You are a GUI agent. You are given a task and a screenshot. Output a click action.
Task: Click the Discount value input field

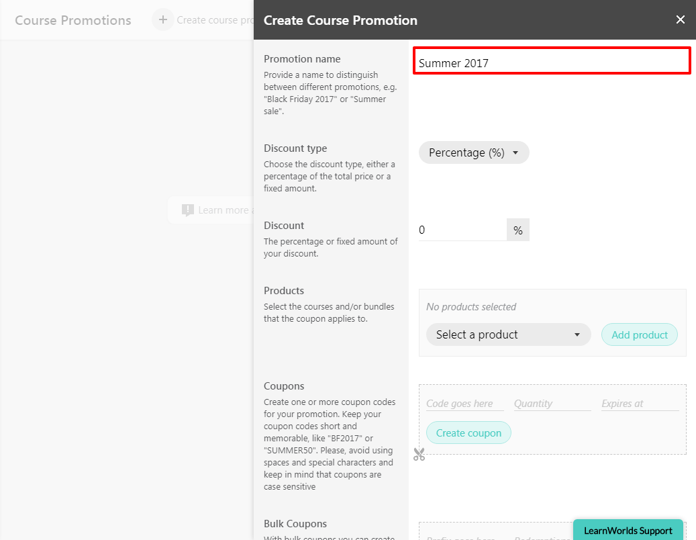point(462,230)
